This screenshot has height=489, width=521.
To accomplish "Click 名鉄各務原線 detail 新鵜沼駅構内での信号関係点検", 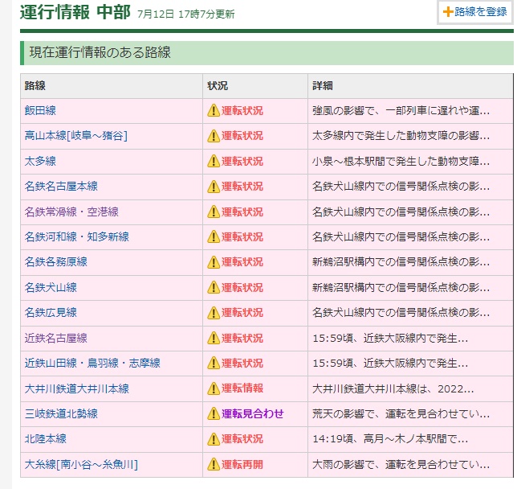I will click(401, 262).
